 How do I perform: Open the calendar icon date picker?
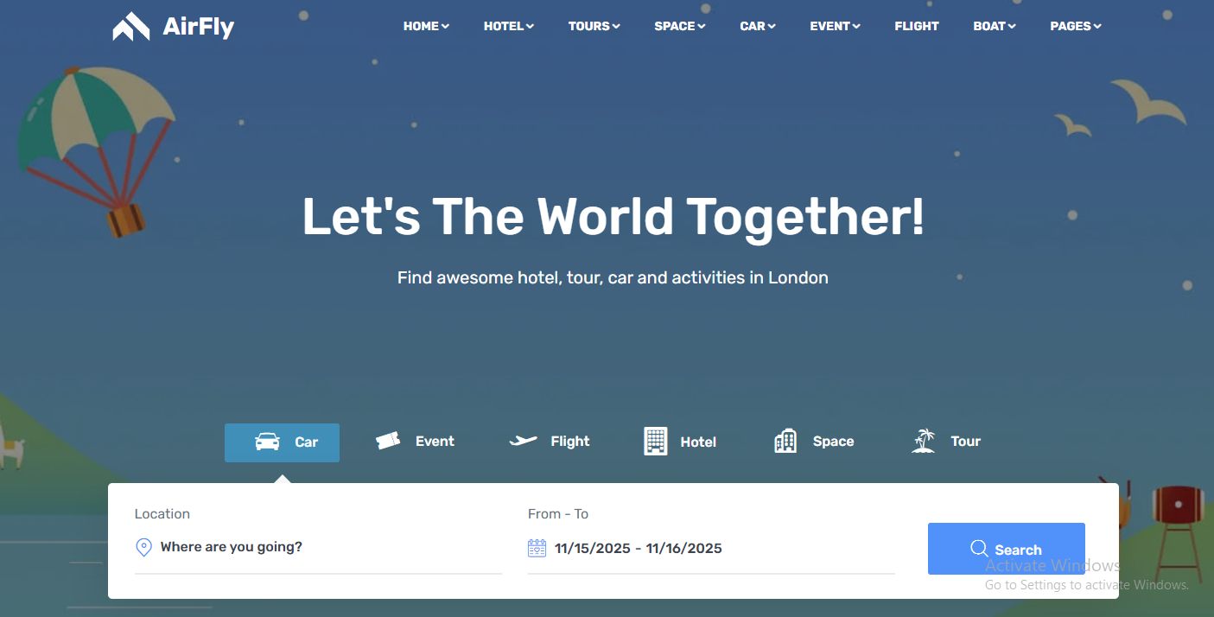pos(537,548)
